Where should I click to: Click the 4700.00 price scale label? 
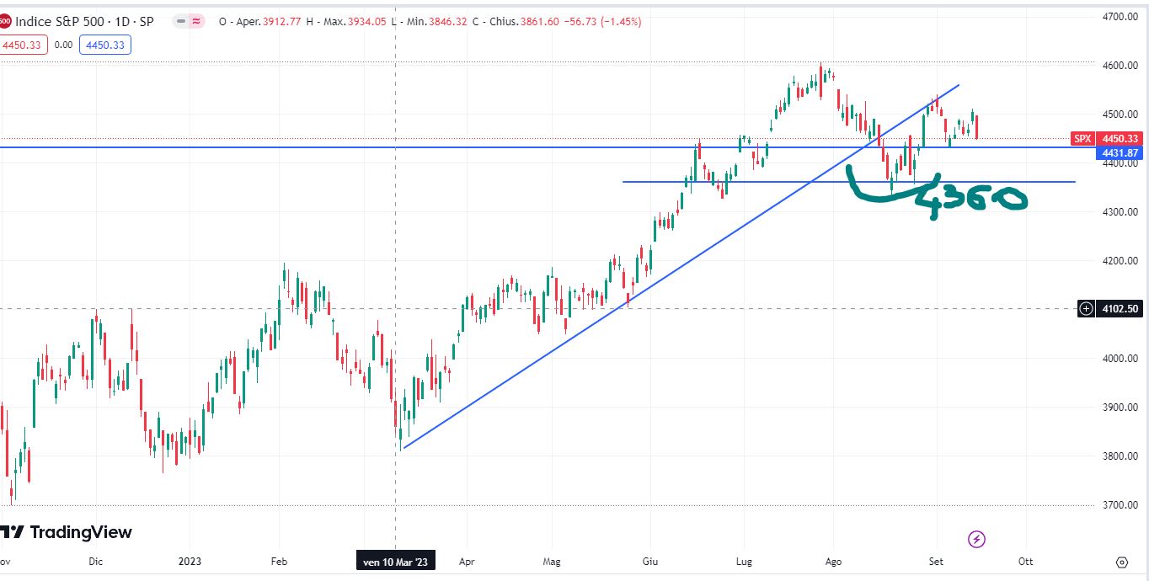tap(1120, 16)
